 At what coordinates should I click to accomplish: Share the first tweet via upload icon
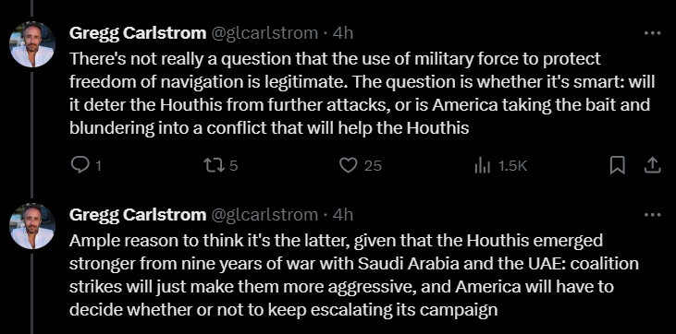click(x=652, y=166)
